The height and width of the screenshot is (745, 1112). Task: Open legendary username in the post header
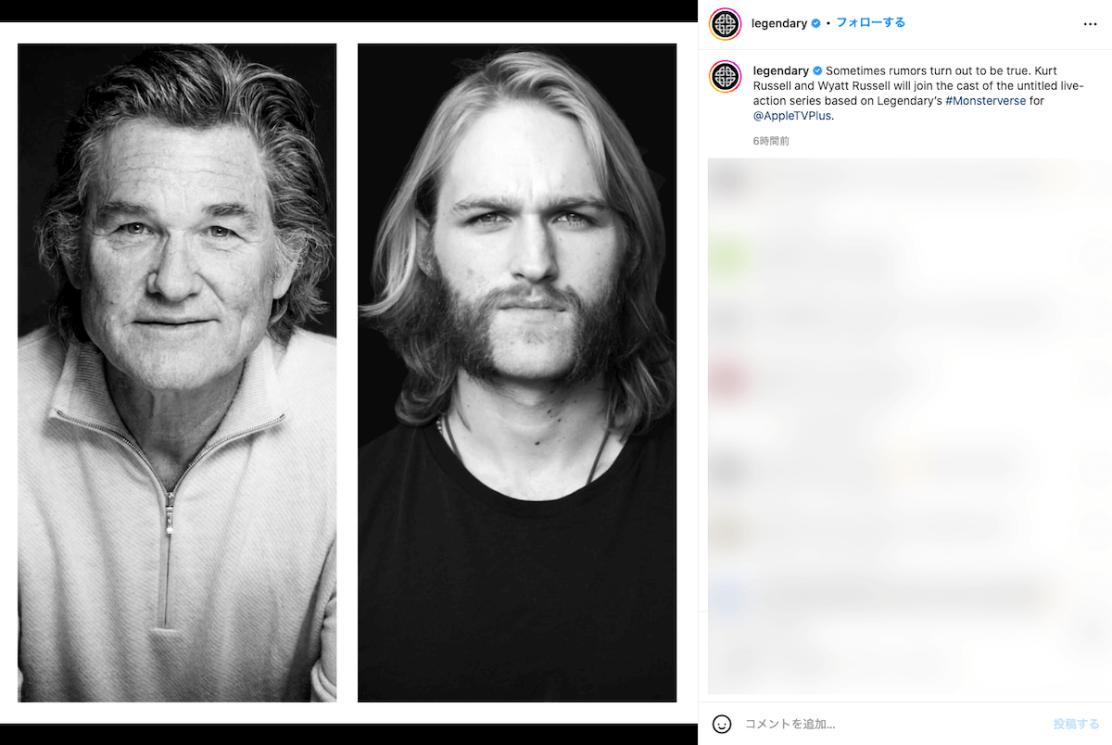pyautogui.click(x=779, y=24)
